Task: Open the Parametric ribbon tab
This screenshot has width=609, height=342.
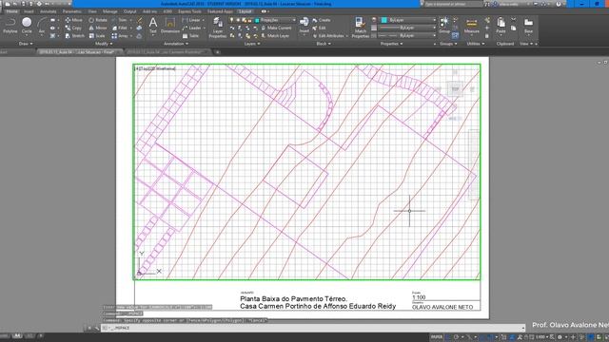Action: click(x=72, y=11)
